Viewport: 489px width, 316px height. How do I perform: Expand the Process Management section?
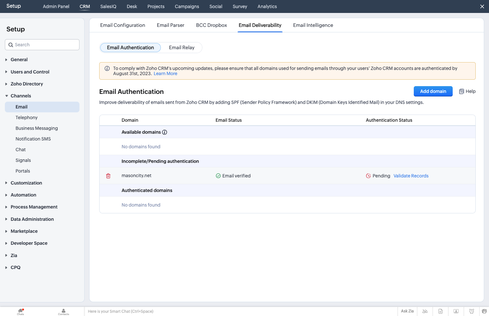pos(34,207)
